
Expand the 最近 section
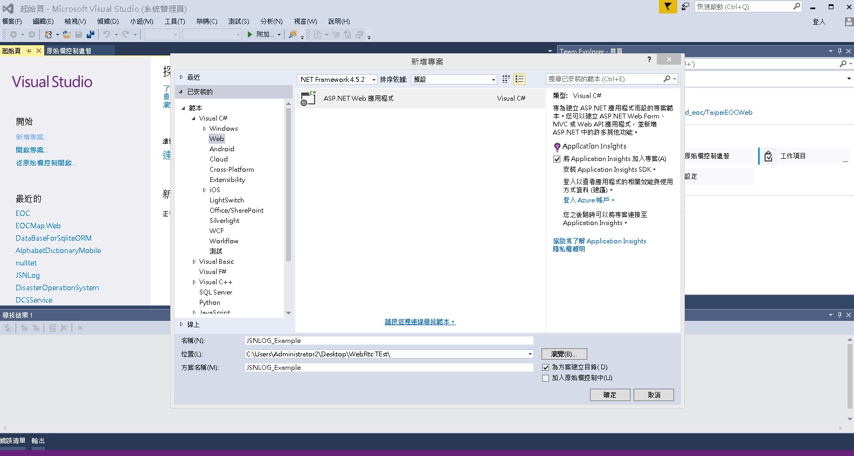point(181,77)
